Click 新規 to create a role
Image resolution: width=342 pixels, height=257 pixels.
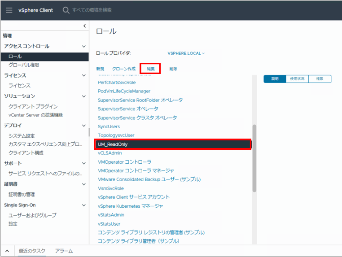coord(100,69)
